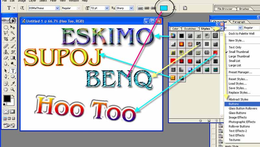The image size is (260, 147).
Task: Choose Buttons from the styles menu
Action: point(242,104)
